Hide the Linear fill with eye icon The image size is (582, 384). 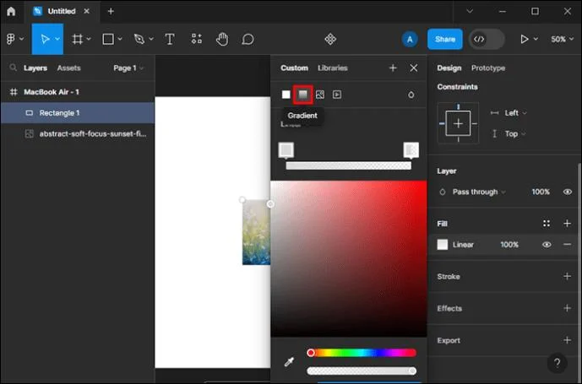pos(547,245)
